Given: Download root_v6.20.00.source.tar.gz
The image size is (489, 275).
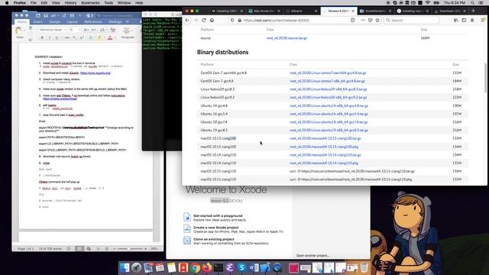Looking at the screenshot, I should [x=287, y=38].
